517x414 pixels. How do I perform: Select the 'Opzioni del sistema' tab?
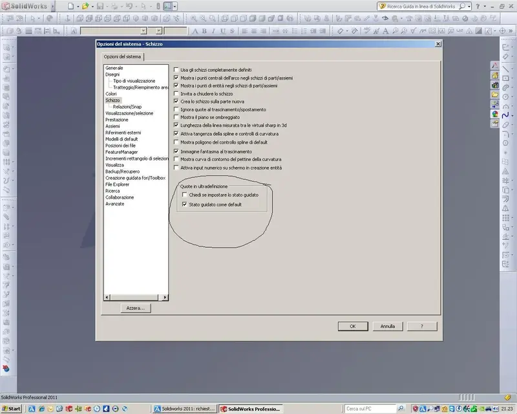point(122,57)
